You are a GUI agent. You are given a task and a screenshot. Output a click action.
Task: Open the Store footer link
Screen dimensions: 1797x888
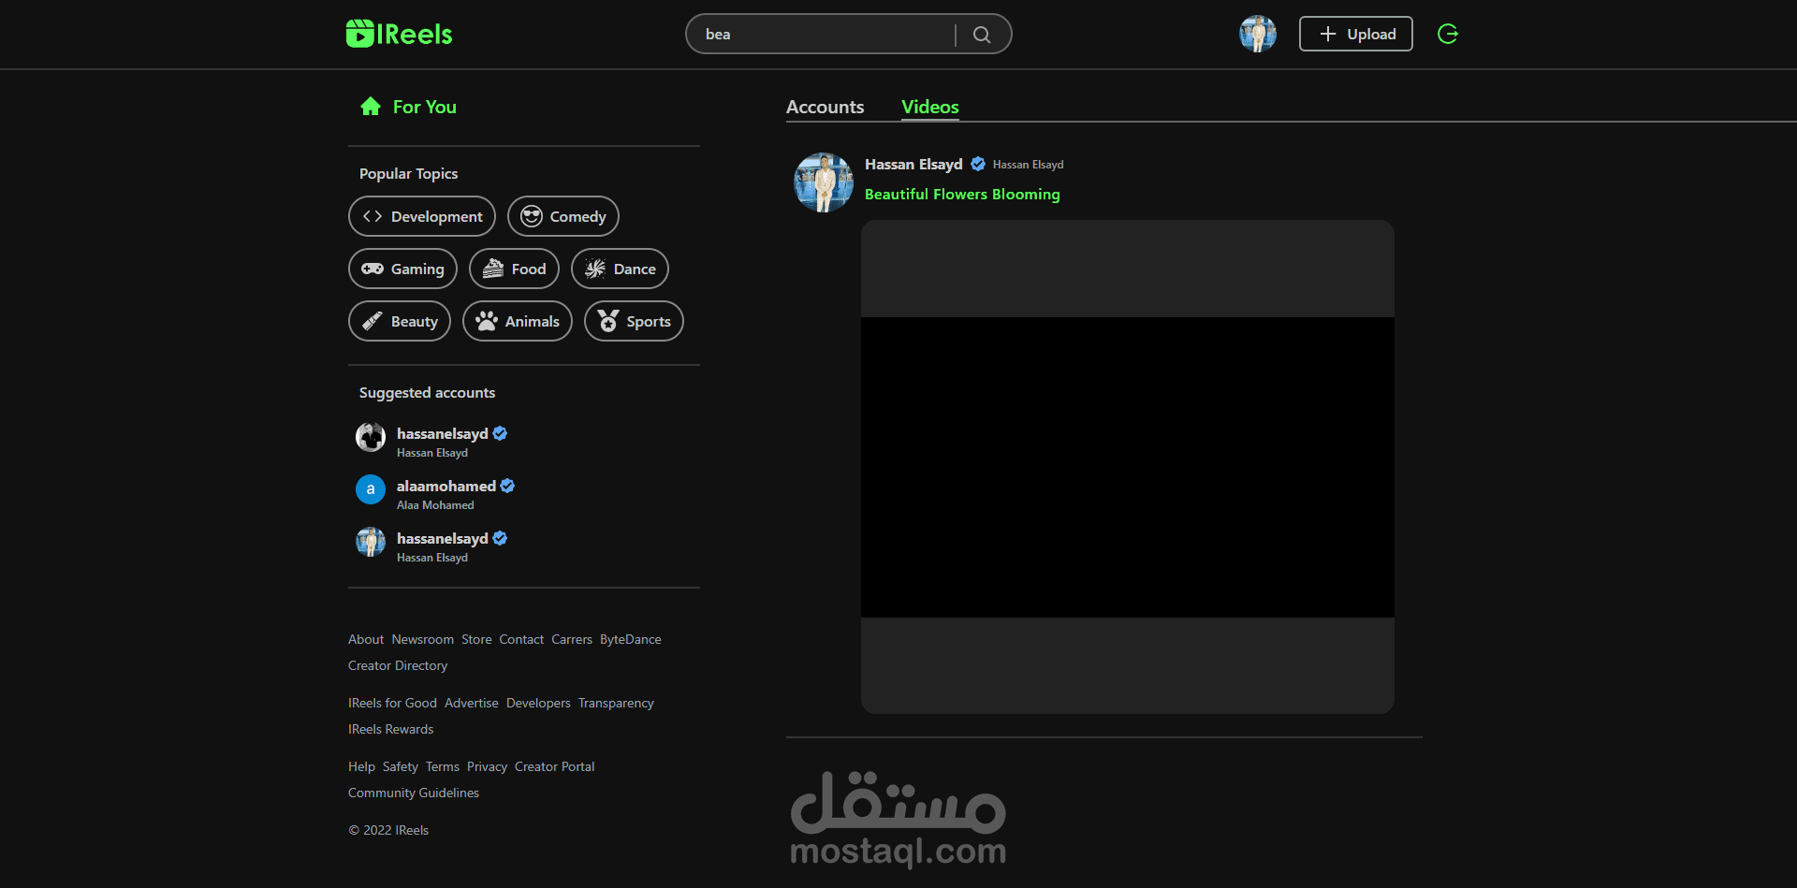point(476,639)
